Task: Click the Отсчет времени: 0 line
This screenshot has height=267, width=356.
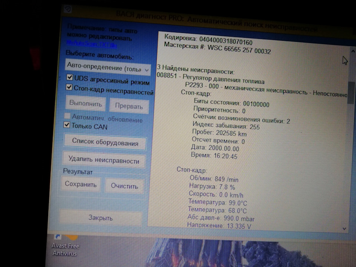Action: tap(218, 140)
